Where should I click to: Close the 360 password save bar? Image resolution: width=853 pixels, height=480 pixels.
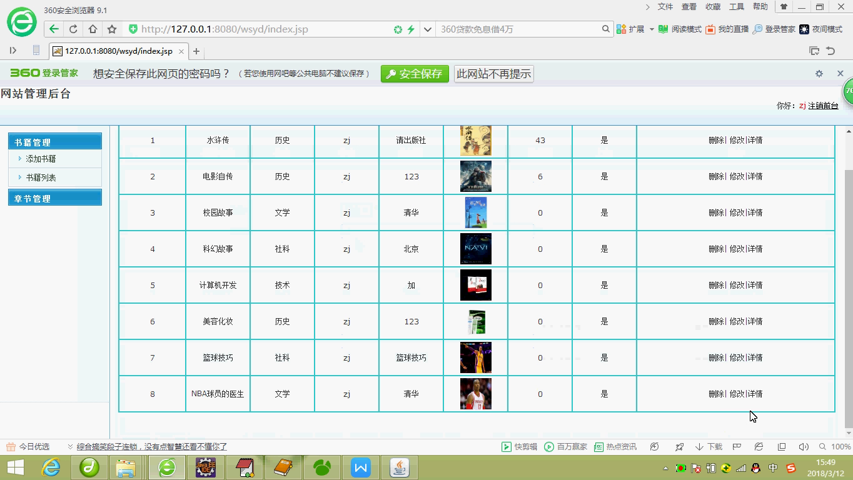point(840,74)
